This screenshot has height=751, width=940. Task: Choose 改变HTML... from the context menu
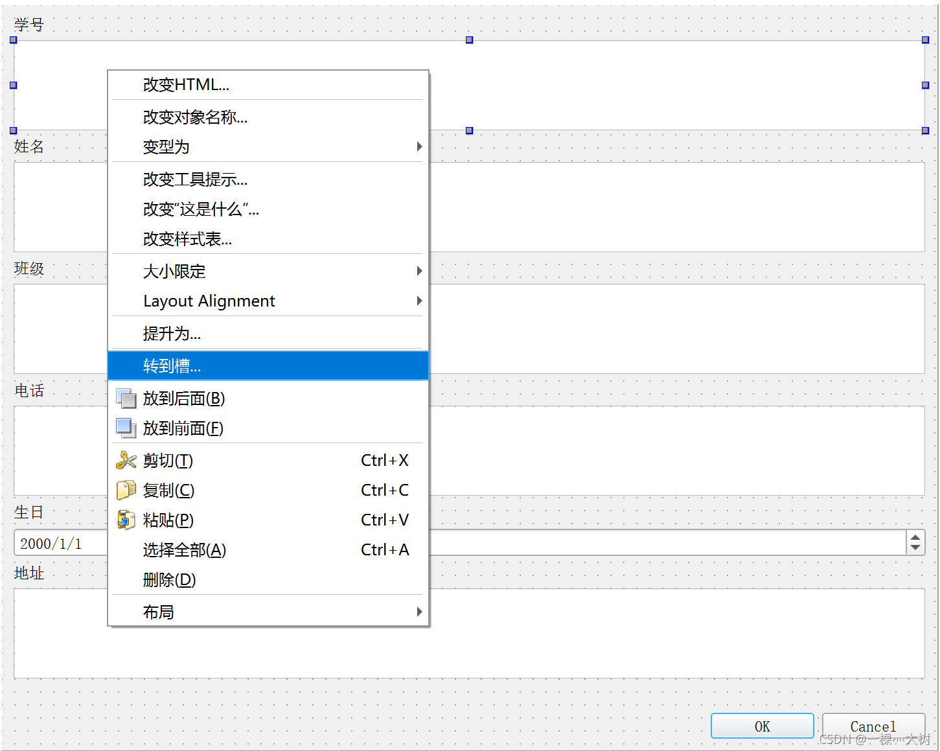point(268,85)
